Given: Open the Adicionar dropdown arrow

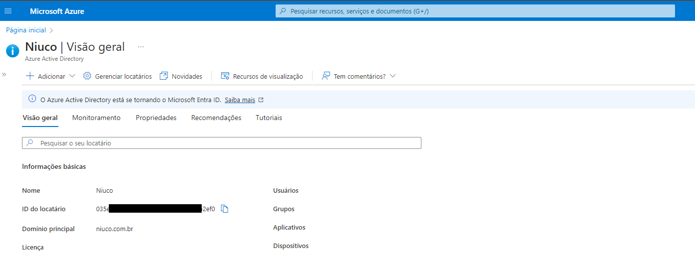Looking at the screenshot, I should [x=72, y=76].
